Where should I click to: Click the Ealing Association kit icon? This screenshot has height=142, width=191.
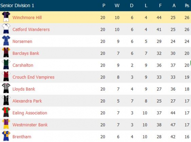[6, 112]
